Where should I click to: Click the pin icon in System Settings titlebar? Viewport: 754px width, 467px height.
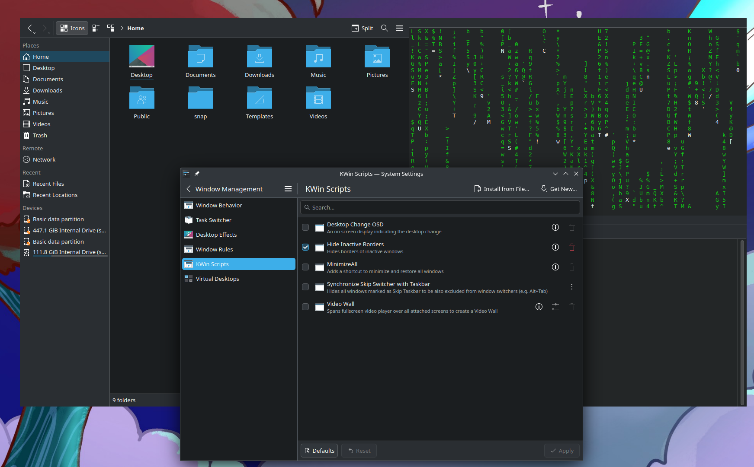(197, 174)
